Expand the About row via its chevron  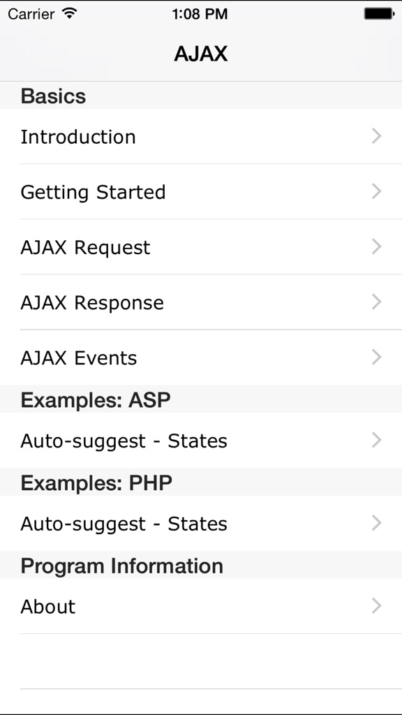[377, 607]
